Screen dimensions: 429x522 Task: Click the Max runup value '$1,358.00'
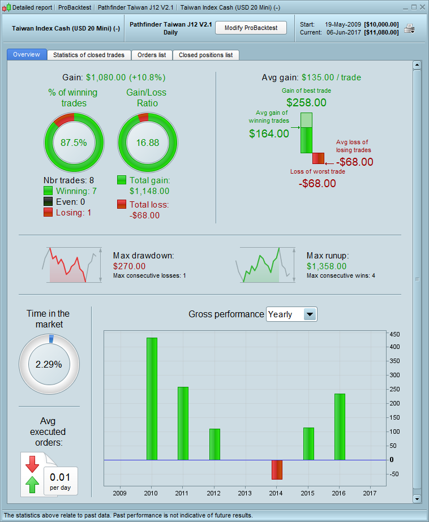[327, 266]
